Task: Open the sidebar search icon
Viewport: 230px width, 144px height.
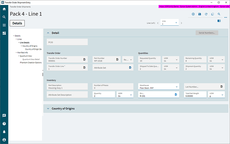Action: (4, 17)
